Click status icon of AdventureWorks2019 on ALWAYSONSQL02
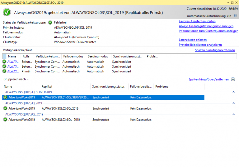239x167 pixels. point(5,108)
